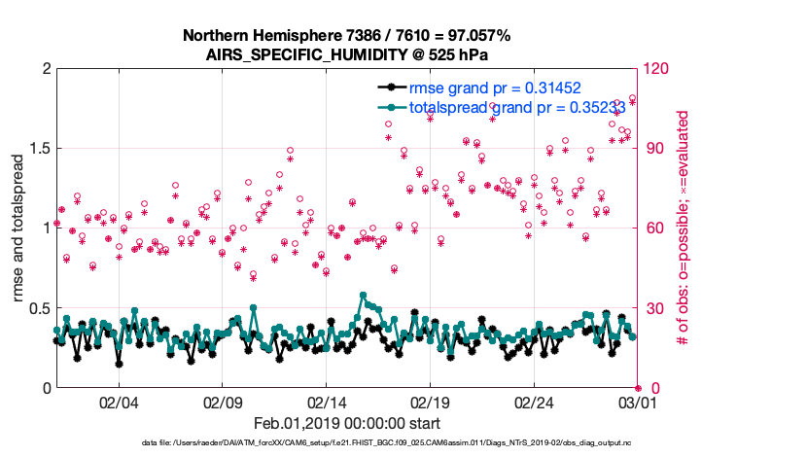Viewport: 807px width, 457px height.
Task: Click the teal totalspread legend line marker
Action: (x=391, y=107)
